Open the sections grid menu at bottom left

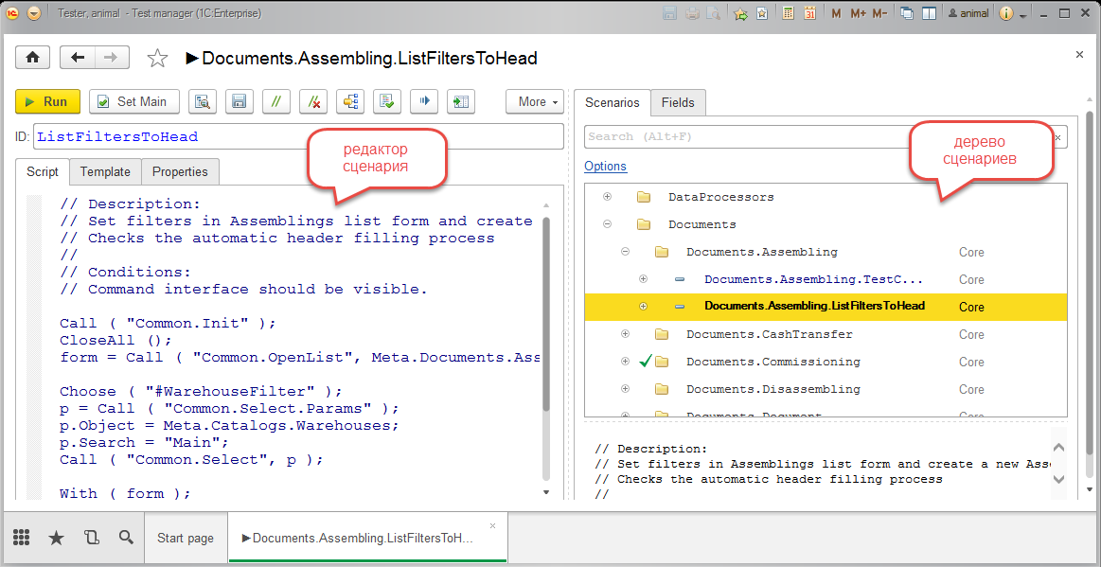point(21,538)
